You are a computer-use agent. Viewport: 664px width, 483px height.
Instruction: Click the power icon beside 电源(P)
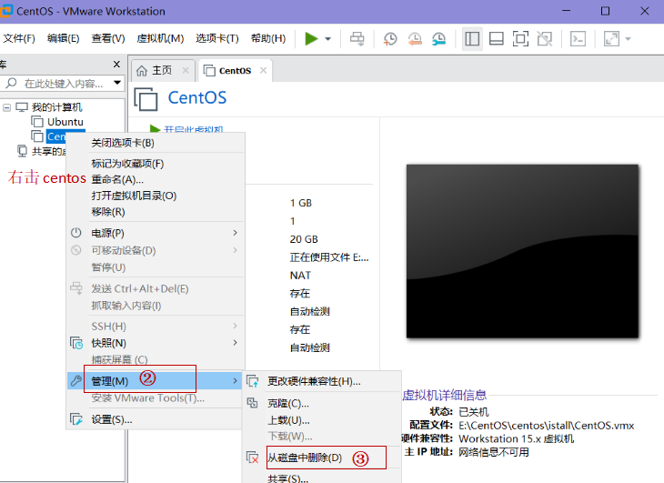pos(75,232)
